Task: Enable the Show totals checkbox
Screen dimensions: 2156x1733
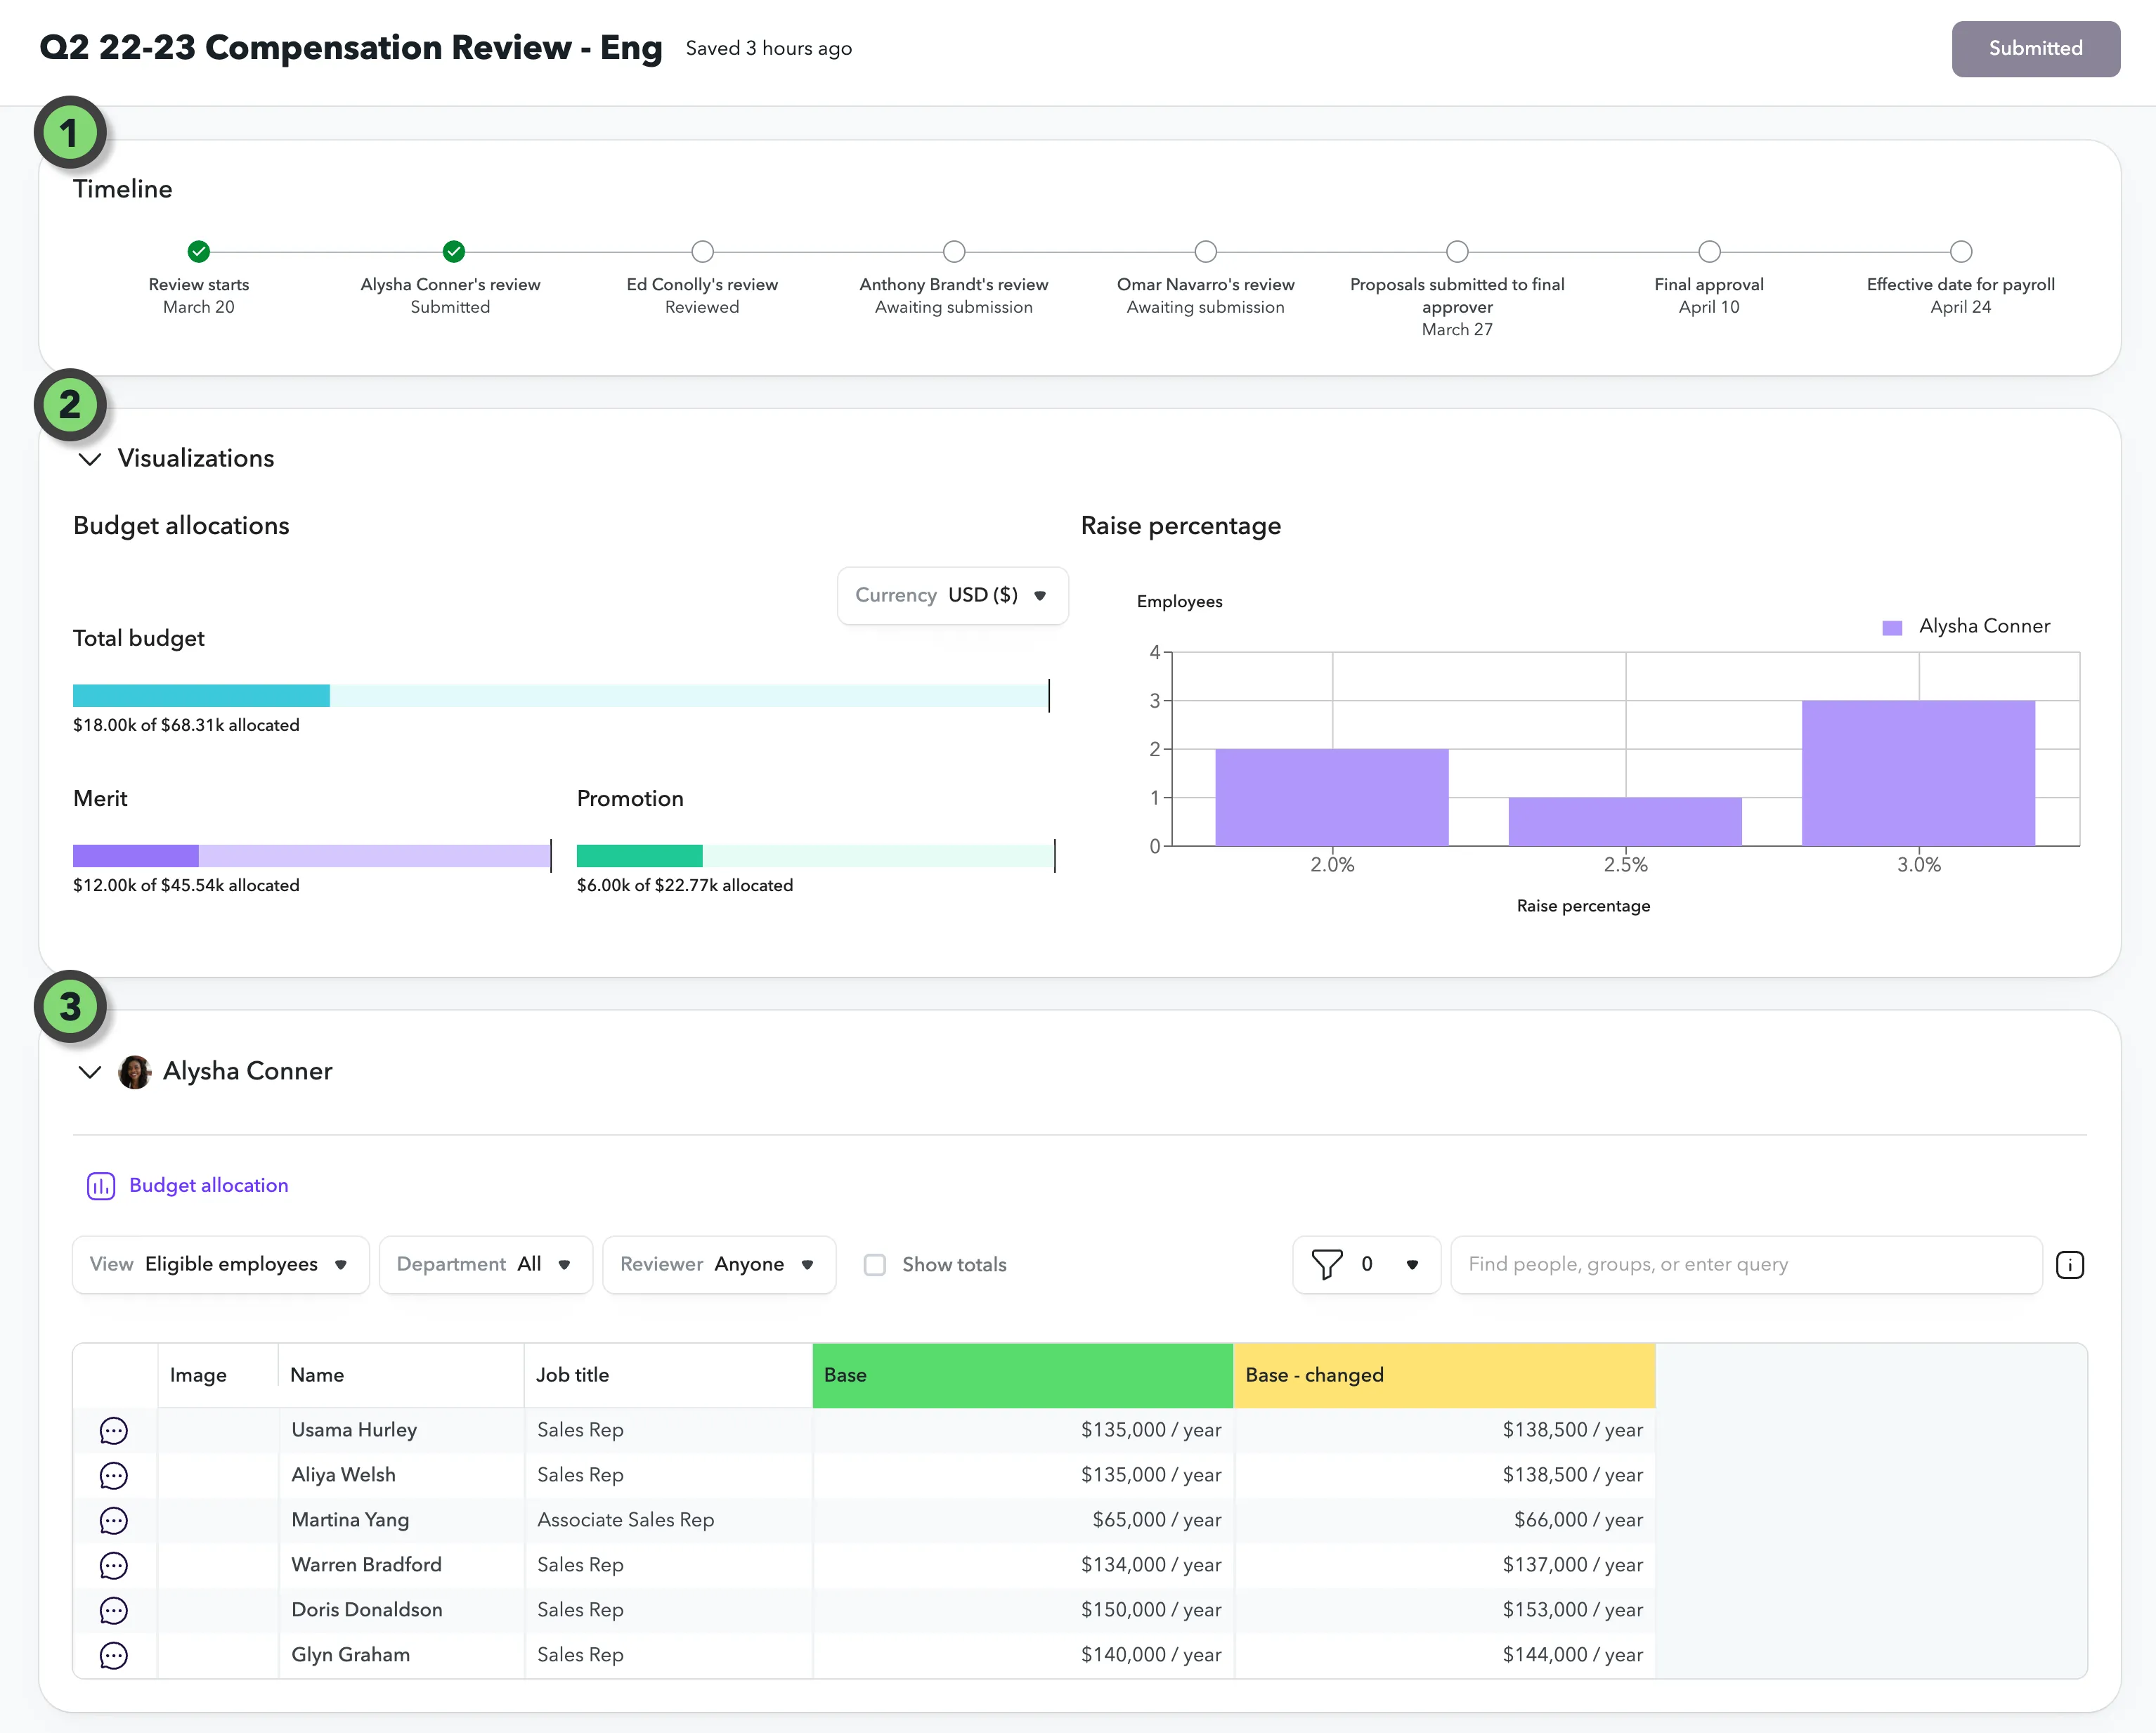Action: click(875, 1265)
